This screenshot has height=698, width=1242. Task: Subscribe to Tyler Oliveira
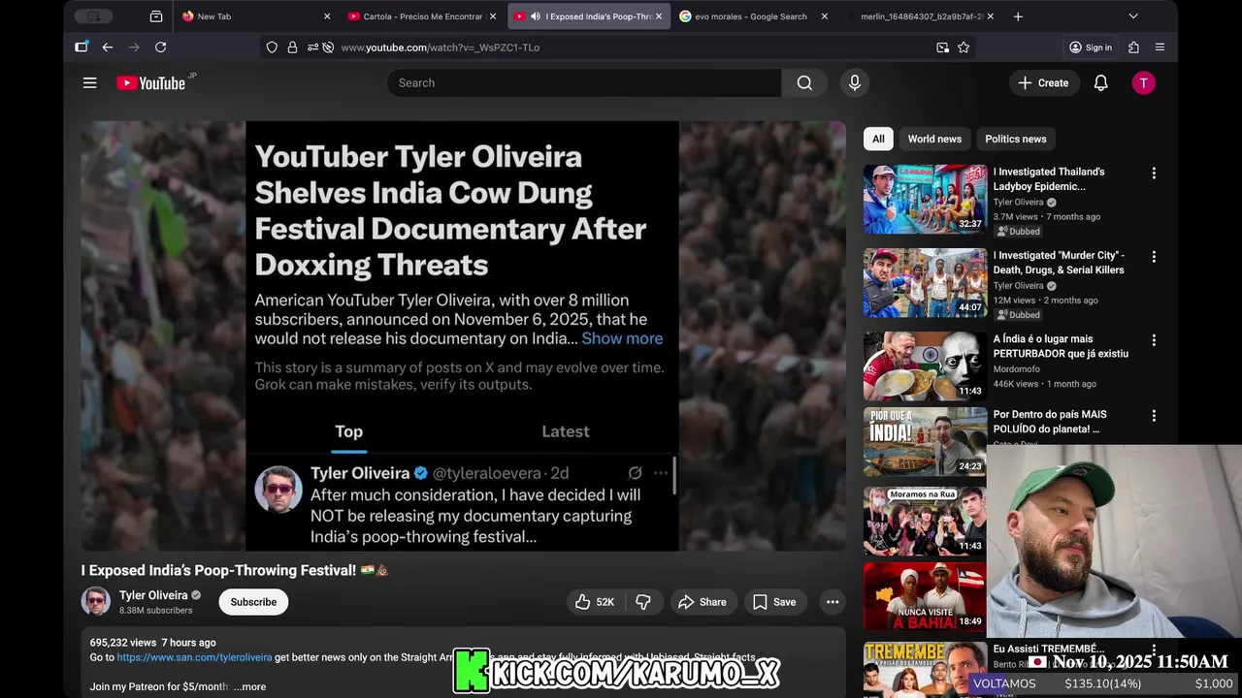coord(253,602)
